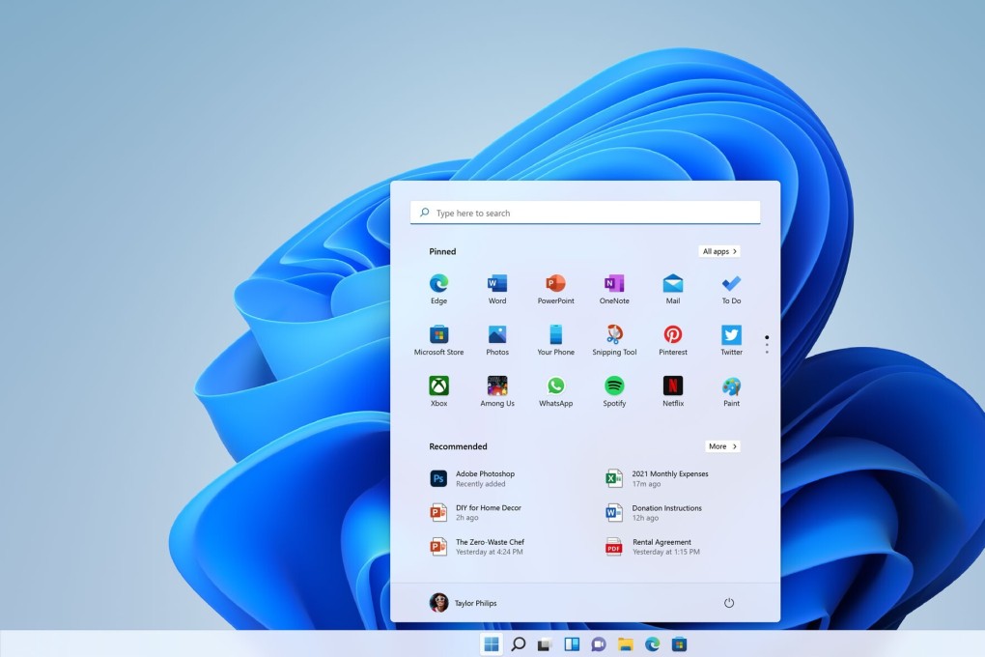The image size is (985, 657).
Task: Open Search from the taskbar
Action: pyautogui.click(x=518, y=643)
